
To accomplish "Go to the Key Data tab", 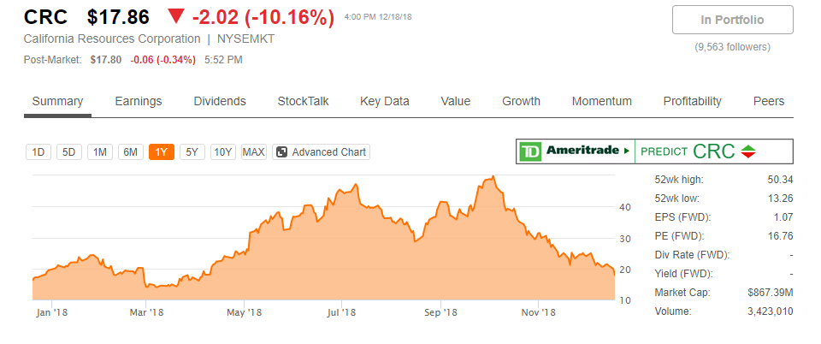I will coord(385,101).
